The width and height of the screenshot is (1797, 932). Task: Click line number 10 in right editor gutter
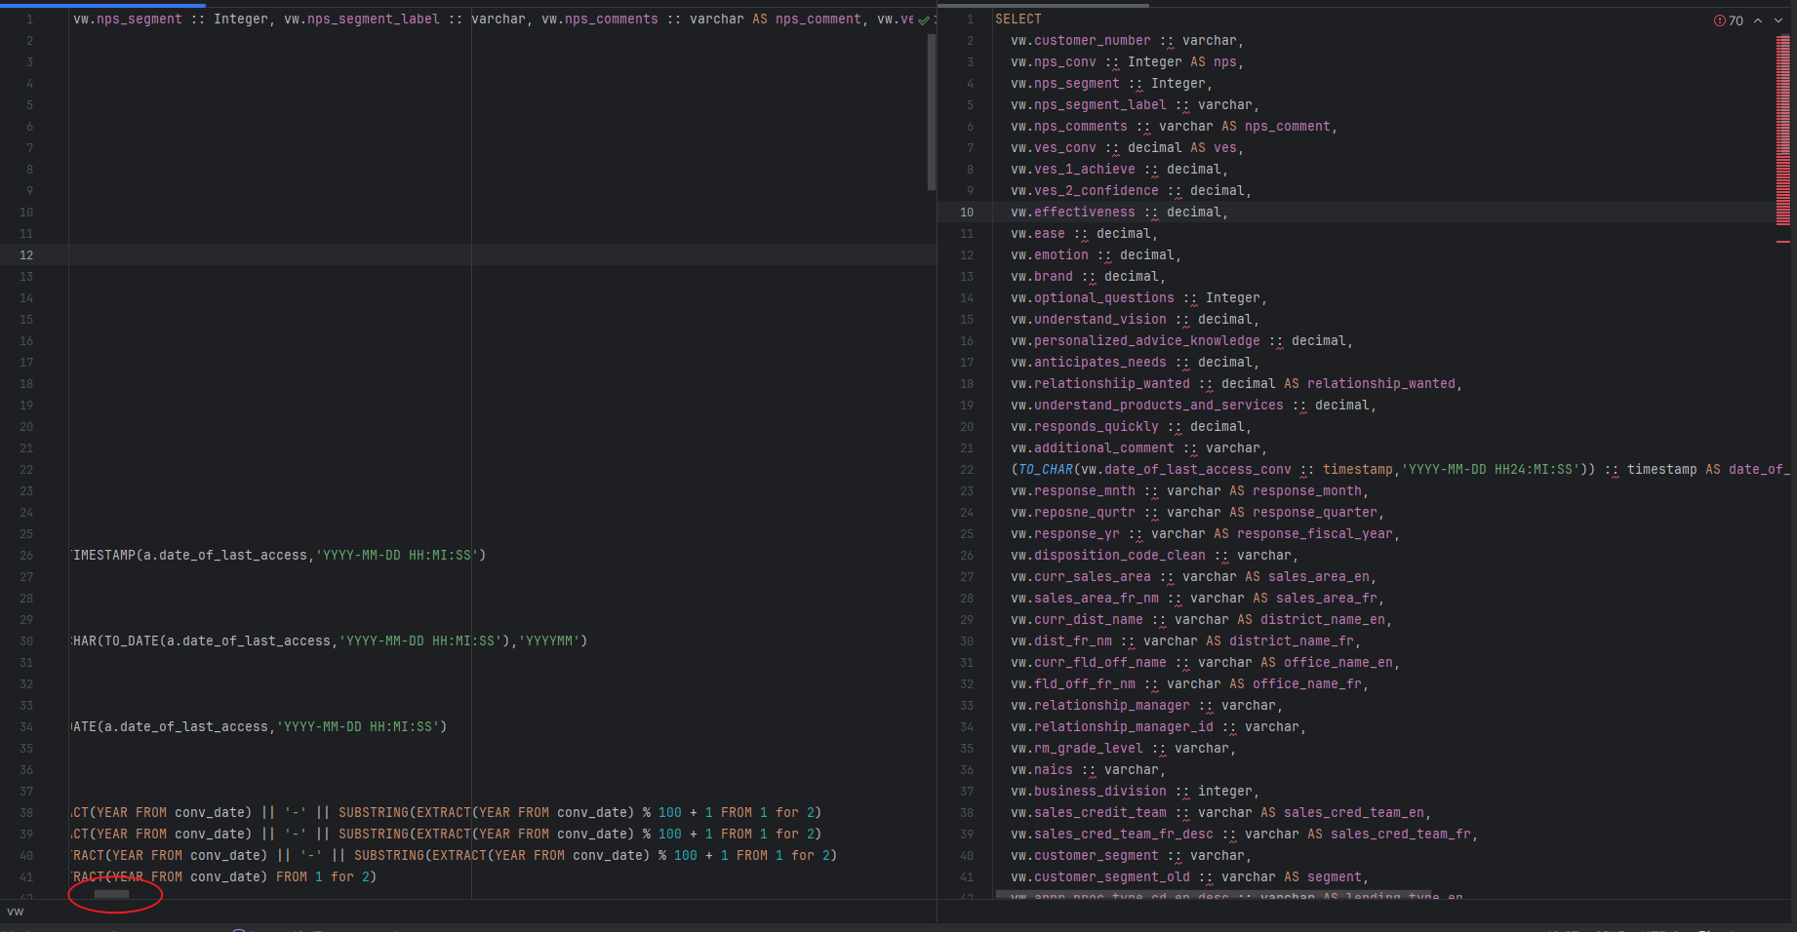click(966, 213)
